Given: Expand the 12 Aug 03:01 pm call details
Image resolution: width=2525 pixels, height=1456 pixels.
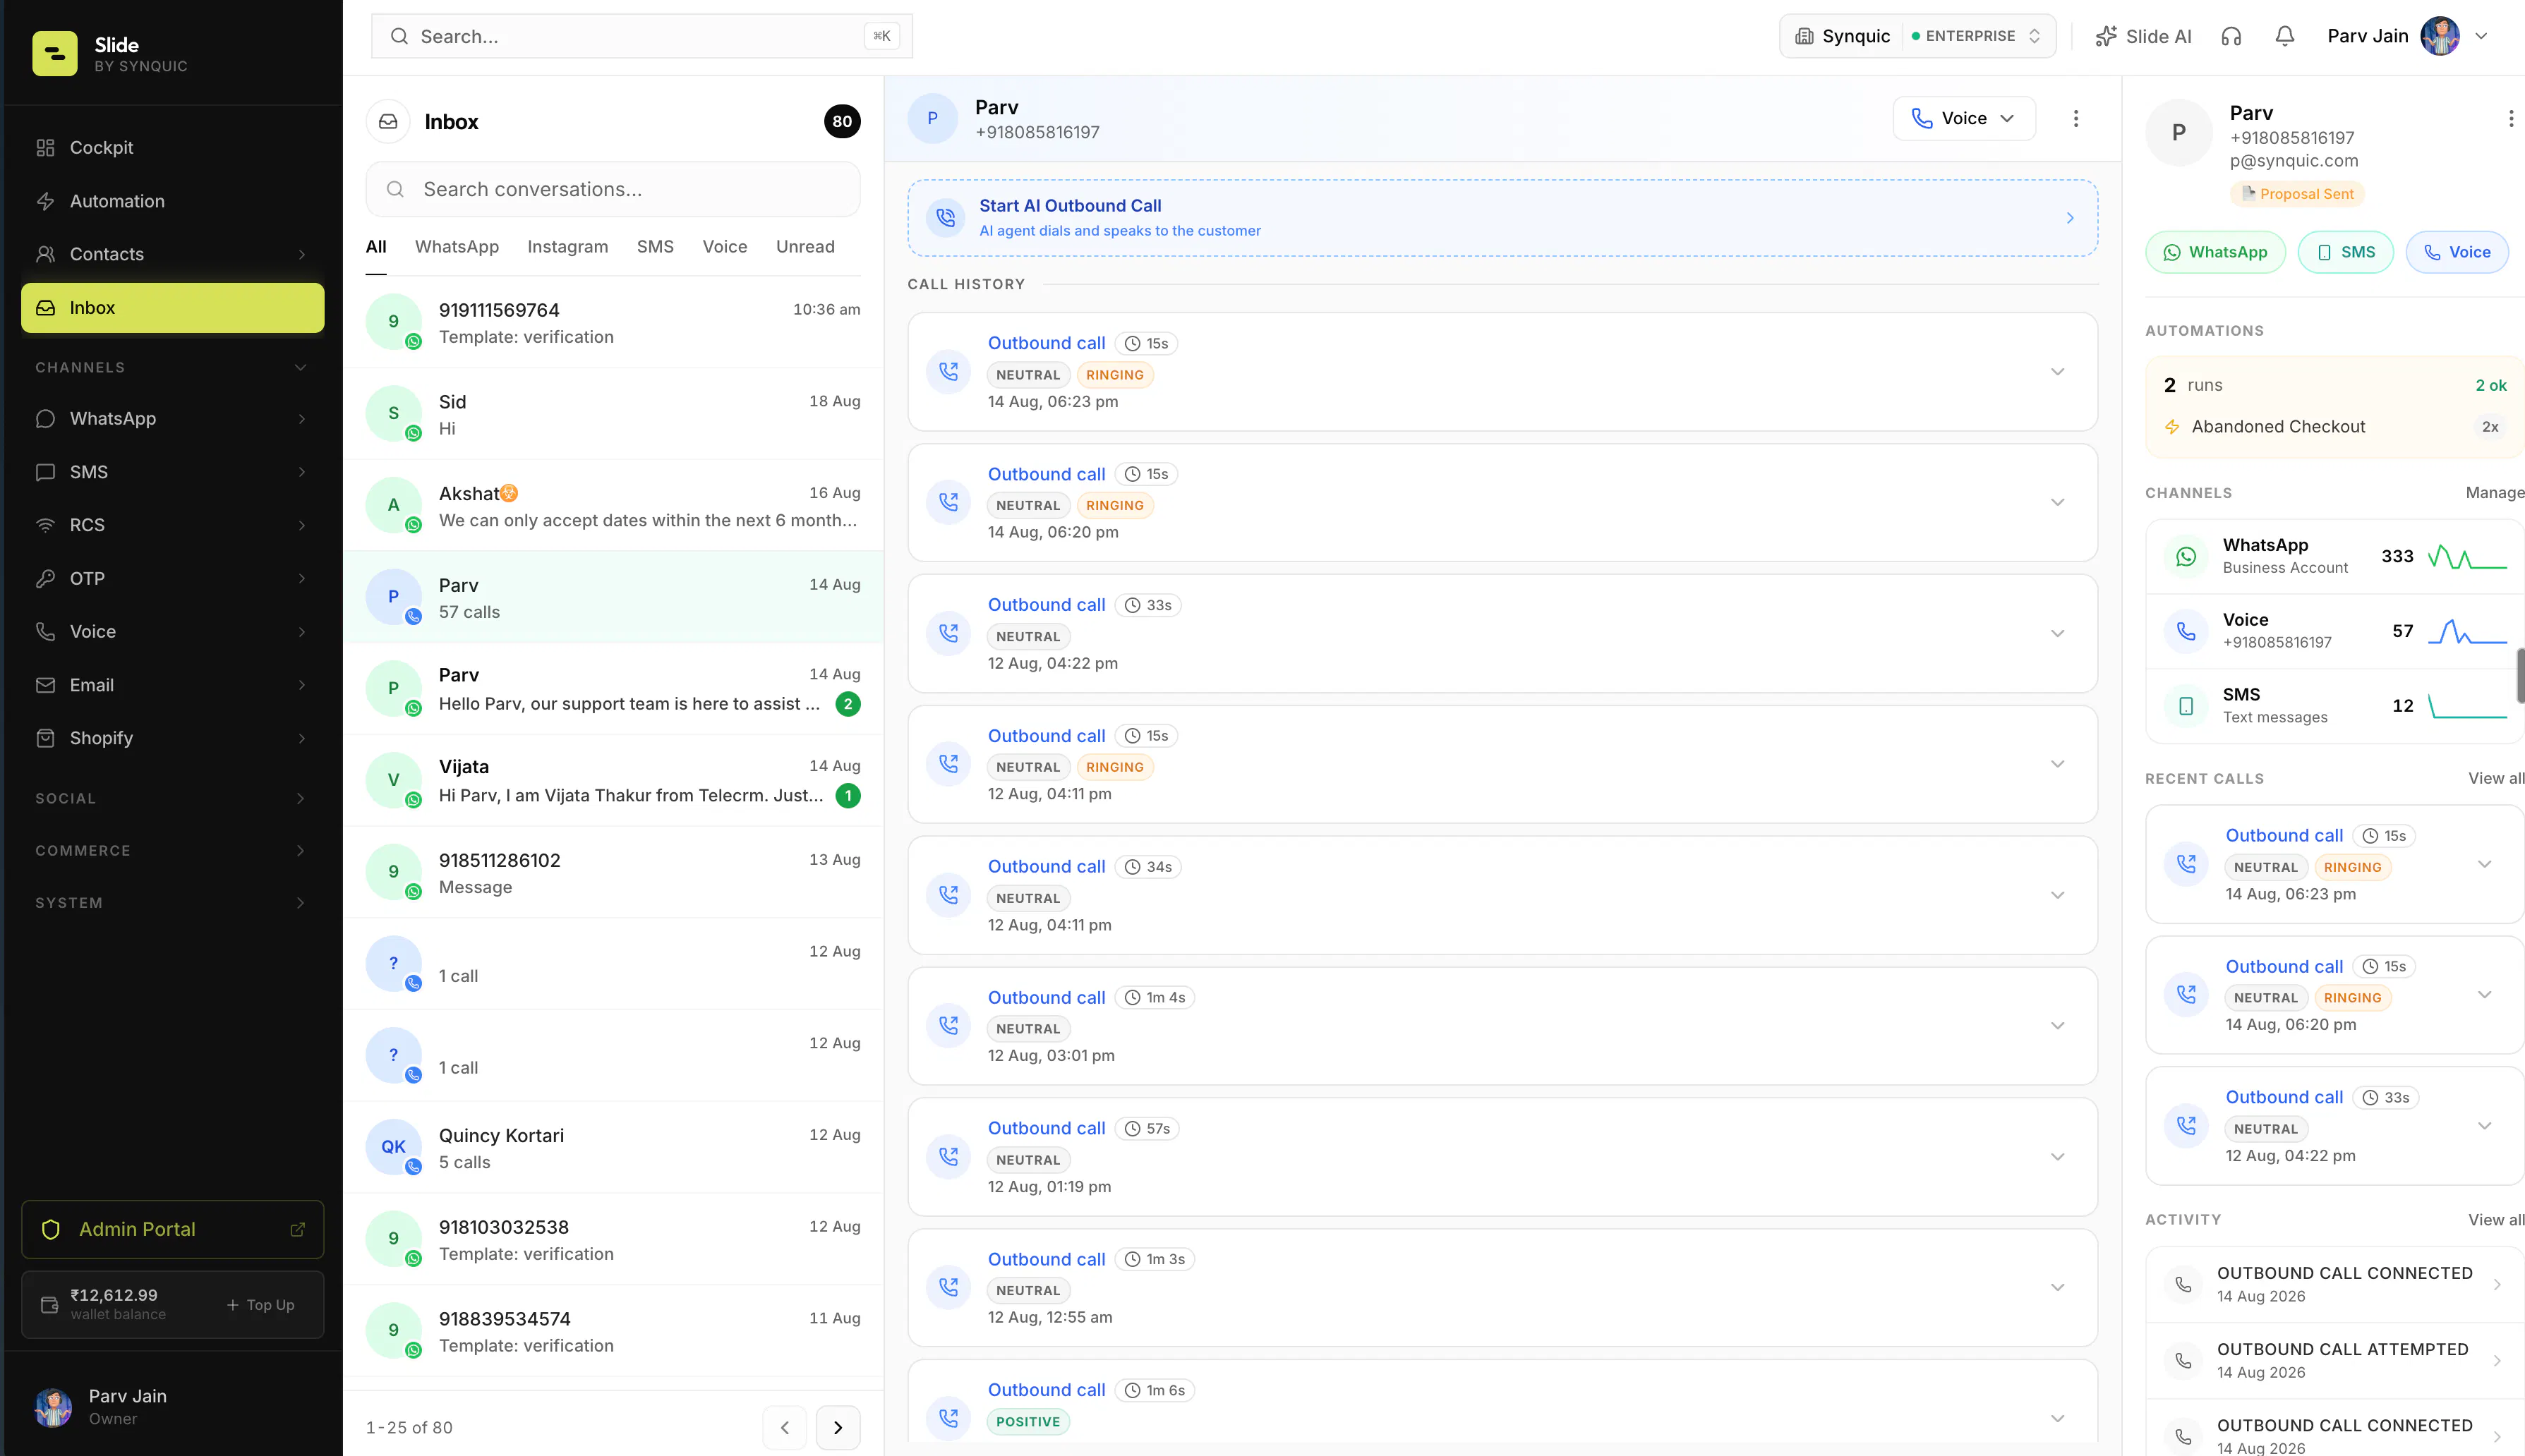Looking at the screenshot, I should click(2057, 1025).
